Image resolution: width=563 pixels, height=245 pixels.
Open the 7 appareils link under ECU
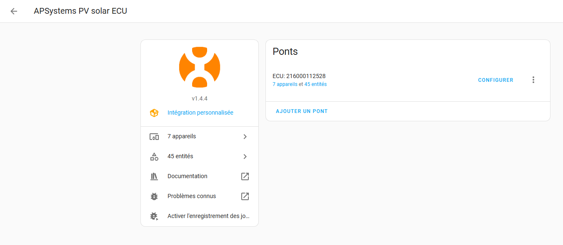click(x=285, y=84)
